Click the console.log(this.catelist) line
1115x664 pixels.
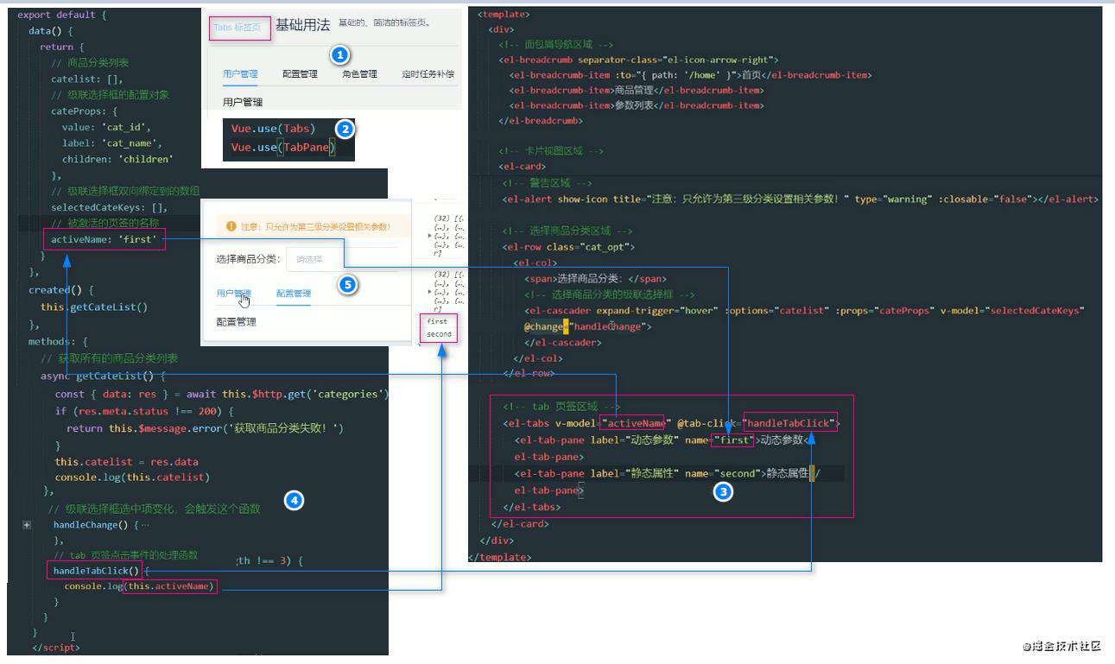(133, 477)
